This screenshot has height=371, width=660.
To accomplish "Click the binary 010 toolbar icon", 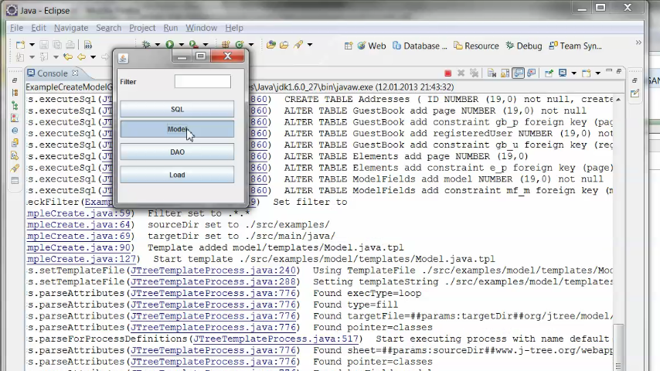I will pyautogui.click(x=88, y=45).
